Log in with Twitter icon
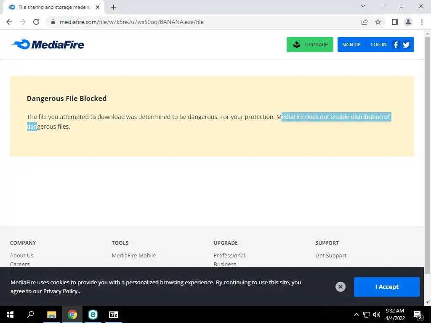Viewport: 431px width, 323px height. (x=406, y=45)
